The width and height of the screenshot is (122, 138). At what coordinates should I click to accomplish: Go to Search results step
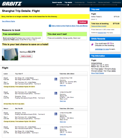57,2
